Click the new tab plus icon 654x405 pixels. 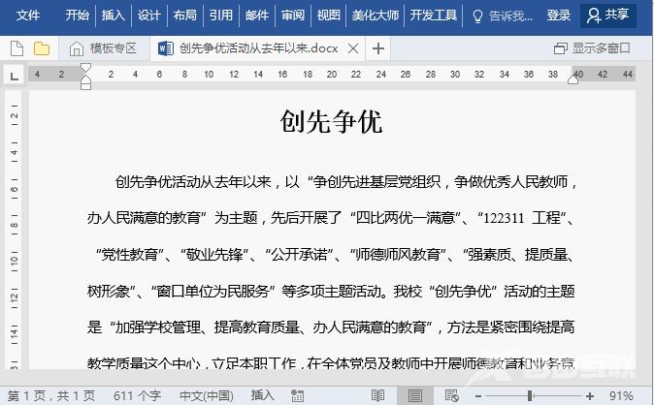pos(378,48)
